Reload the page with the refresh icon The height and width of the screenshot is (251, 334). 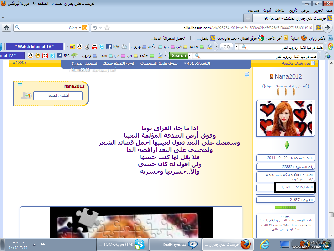[95, 28]
